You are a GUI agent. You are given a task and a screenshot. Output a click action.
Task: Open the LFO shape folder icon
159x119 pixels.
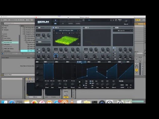click(x=79, y=82)
